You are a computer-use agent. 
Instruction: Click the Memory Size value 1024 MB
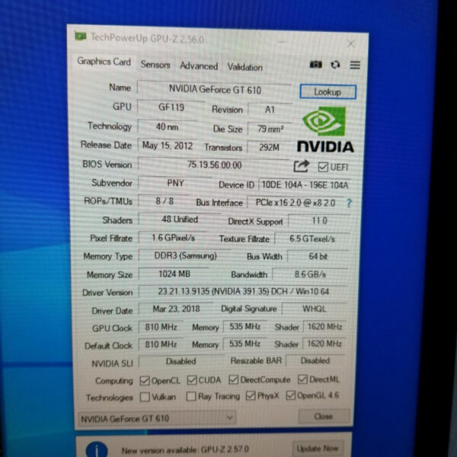(174, 273)
